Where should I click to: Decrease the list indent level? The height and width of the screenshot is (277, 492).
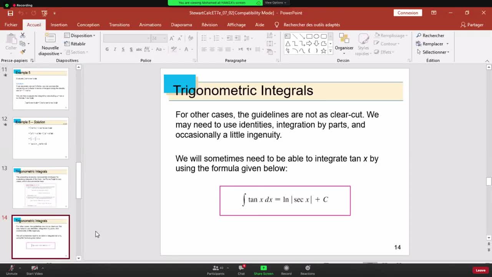(229, 38)
